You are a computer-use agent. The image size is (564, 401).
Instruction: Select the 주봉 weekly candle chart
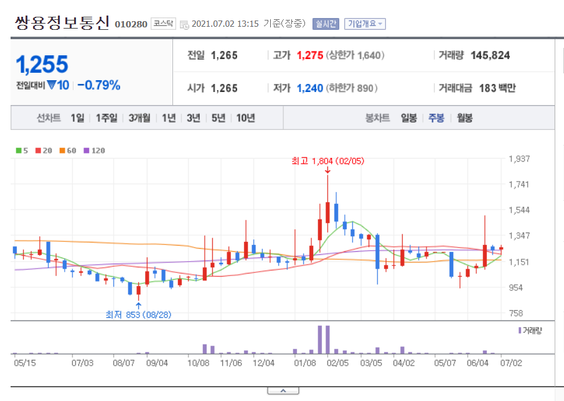[x=436, y=118]
